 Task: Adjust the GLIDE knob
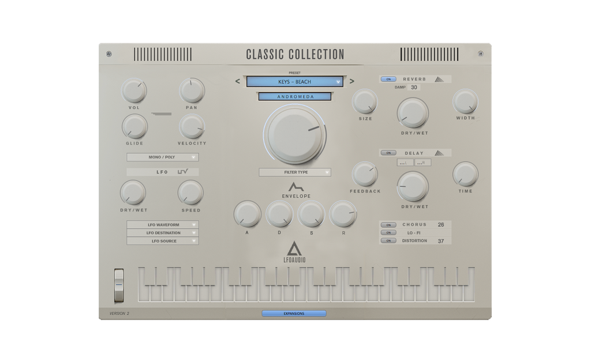pos(134,127)
